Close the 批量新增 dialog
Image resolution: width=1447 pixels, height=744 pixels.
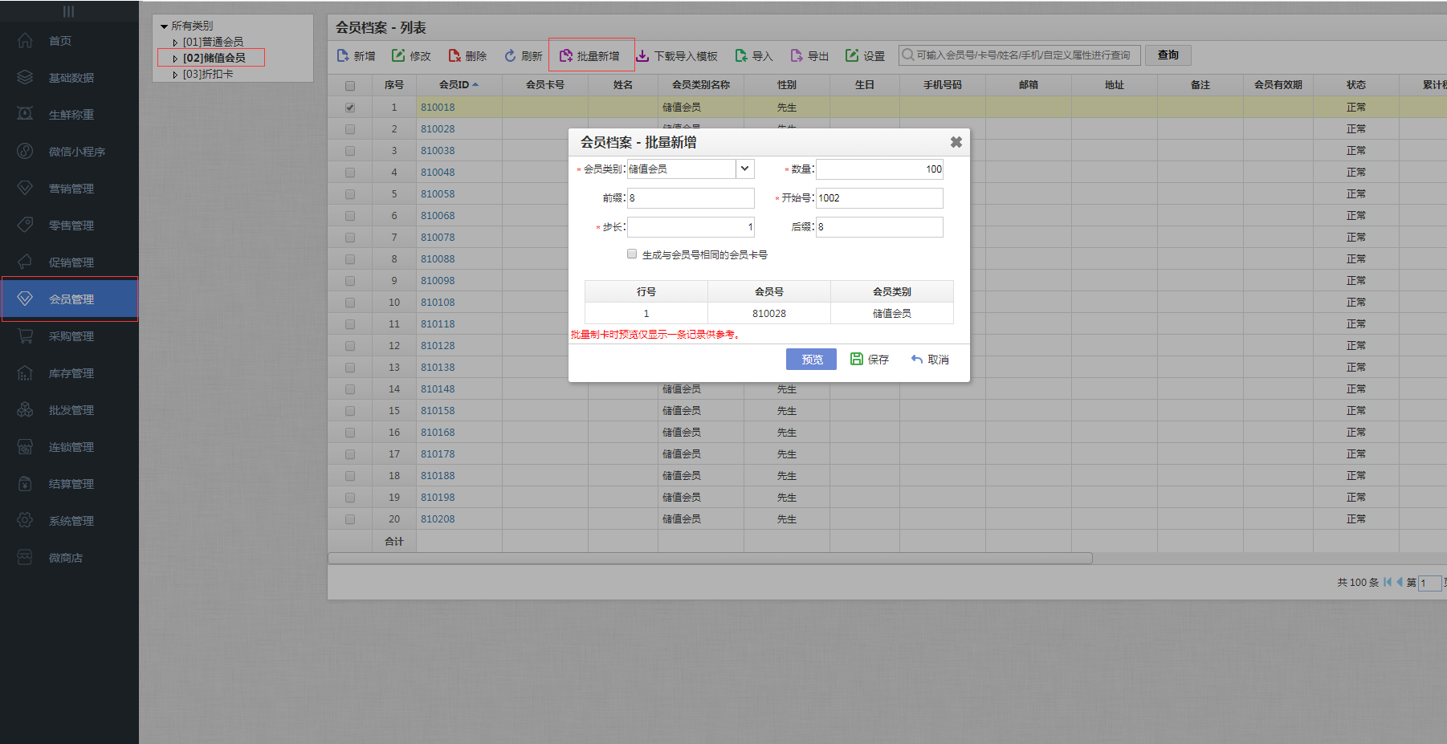tap(956, 142)
